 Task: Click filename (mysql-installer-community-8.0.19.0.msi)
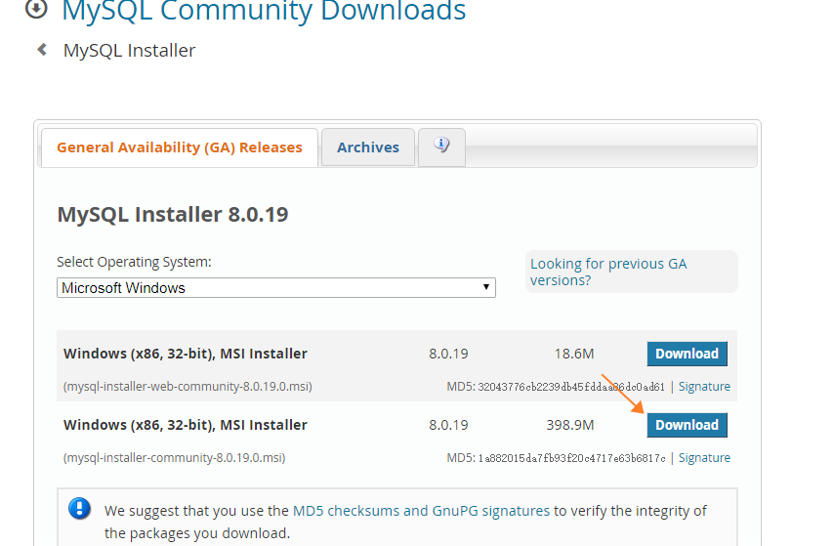175,458
